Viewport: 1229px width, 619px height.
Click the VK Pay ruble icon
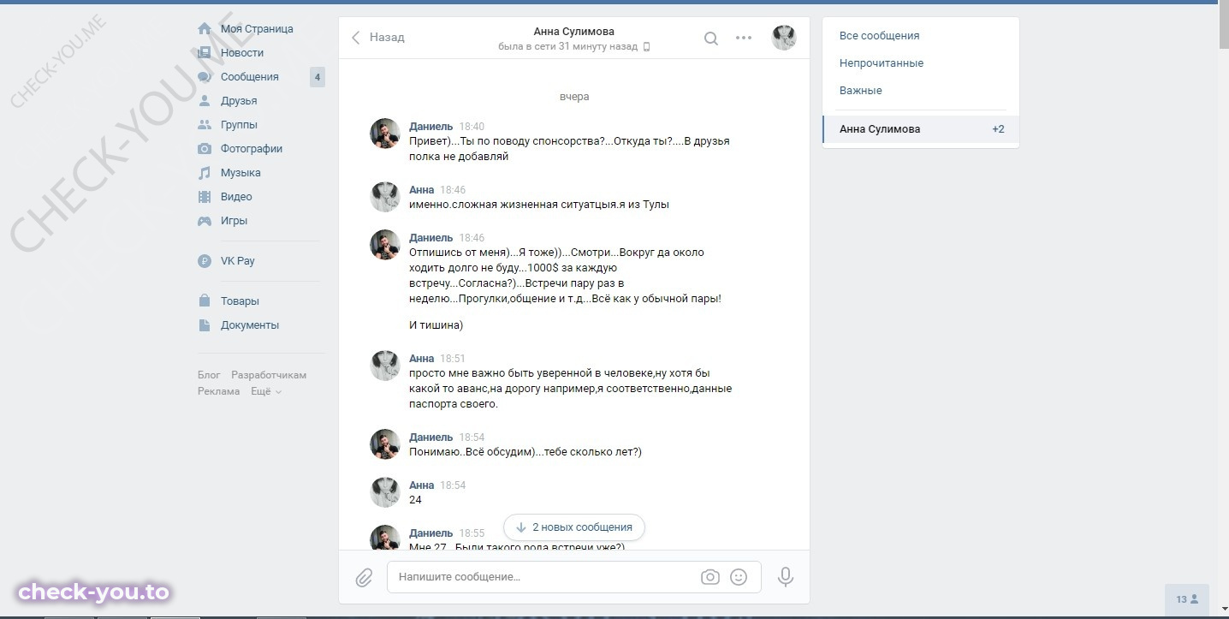pos(205,261)
